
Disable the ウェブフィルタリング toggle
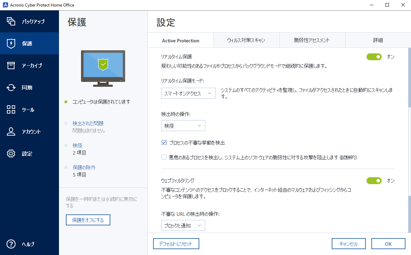(374, 181)
